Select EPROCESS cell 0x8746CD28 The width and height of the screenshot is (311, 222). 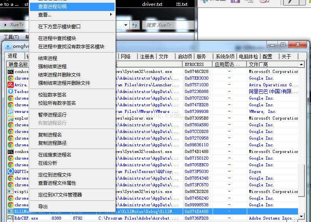pyautogui.click(x=197, y=71)
